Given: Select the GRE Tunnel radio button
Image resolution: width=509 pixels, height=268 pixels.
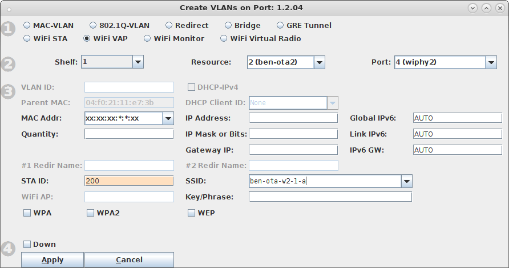Looking at the screenshot, I should (x=281, y=26).
